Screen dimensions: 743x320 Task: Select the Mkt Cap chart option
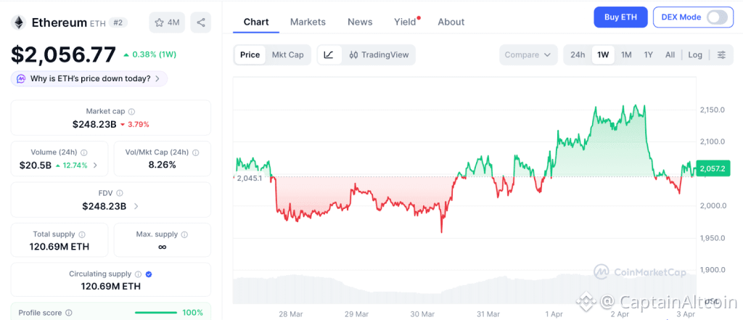(287, 54)
